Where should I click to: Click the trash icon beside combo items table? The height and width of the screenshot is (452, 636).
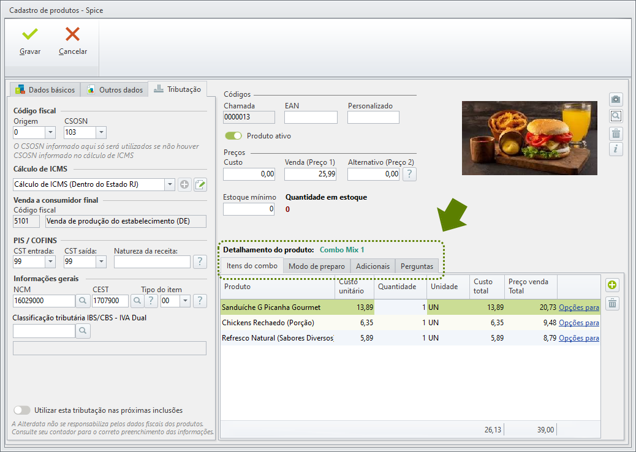[x=612, y=303]
